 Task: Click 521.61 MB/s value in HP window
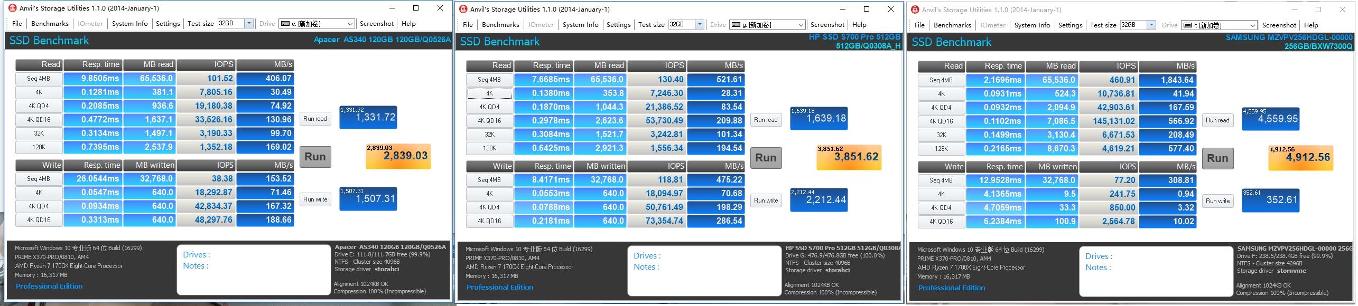click(x=716, y=80)
